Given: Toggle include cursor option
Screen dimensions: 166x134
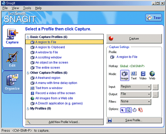Looking at the screenshot, I should (123, 110).
